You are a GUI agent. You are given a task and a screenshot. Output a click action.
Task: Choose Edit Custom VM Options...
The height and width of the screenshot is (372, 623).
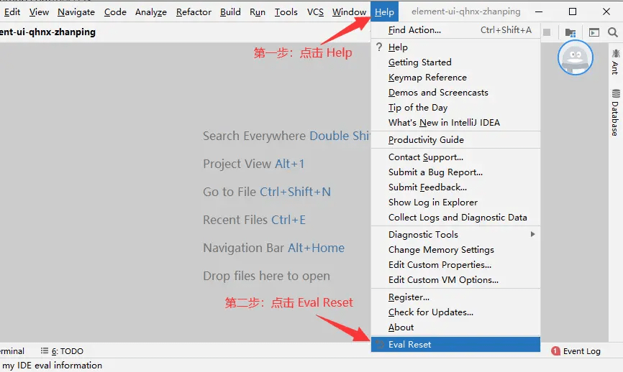[455, 279]
